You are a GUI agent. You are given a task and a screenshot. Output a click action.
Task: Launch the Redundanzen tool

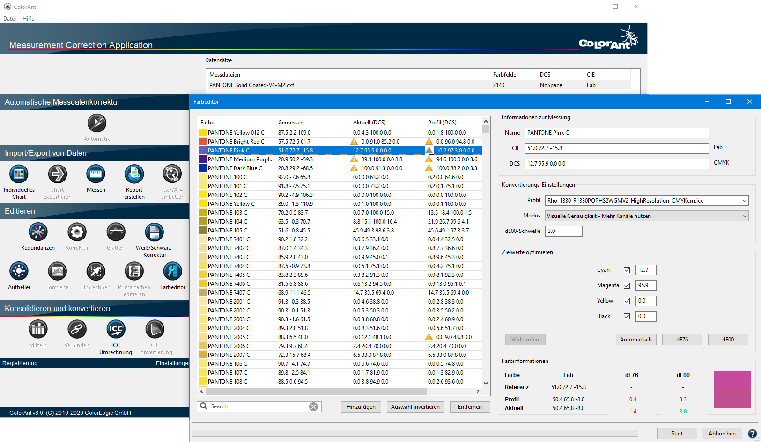[x=38, y=232]
